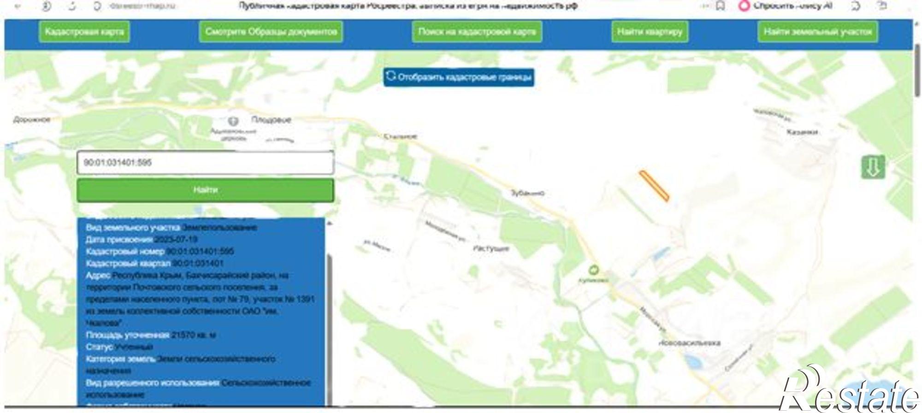Click the Нововасильевка label on the map
The height and width of the screenshot is (413, 922).
pos(690,343)
